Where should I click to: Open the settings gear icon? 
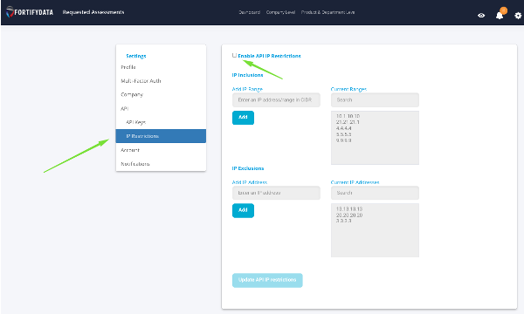pyautogui.click(x=518, y=16)
